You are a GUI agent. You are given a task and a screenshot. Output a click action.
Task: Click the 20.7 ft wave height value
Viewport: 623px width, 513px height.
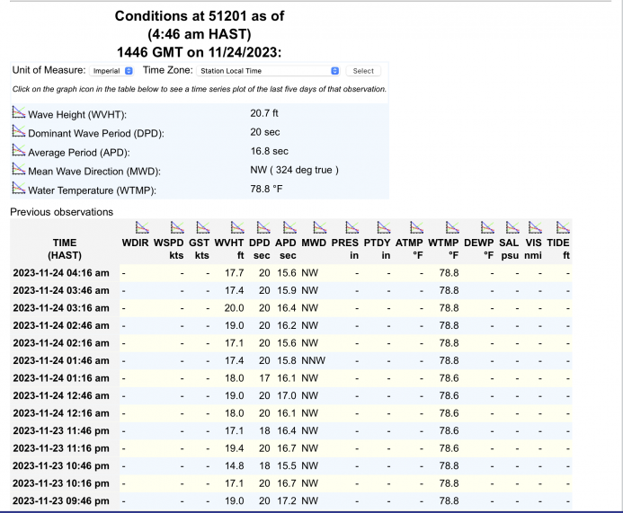click(x=264, y=113)
